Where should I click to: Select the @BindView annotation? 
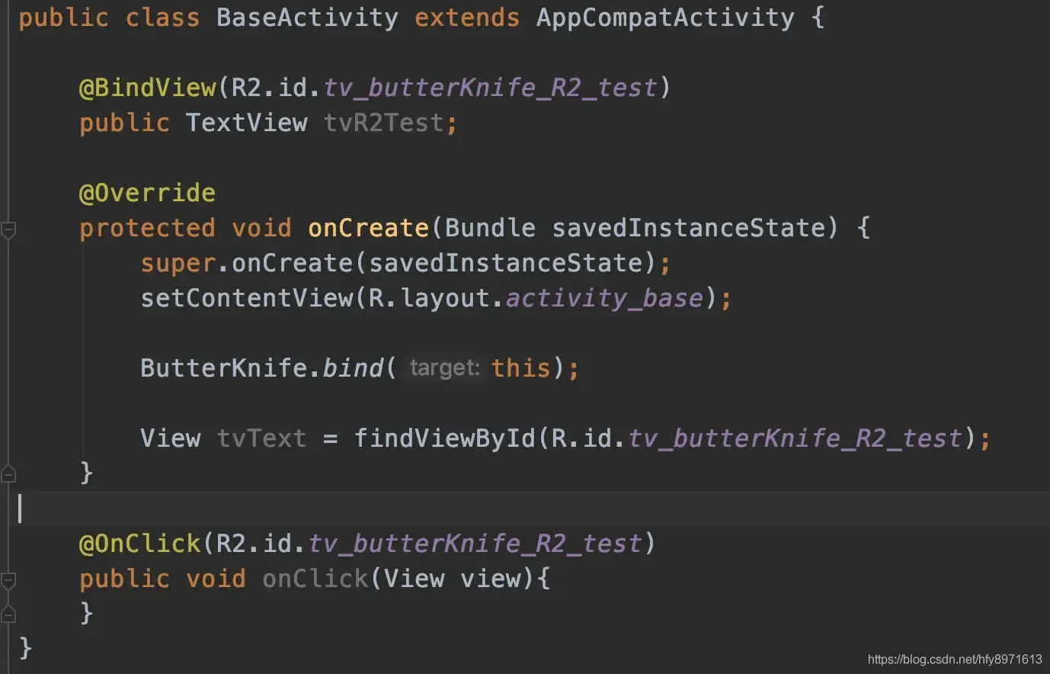[x=147, y=88]
